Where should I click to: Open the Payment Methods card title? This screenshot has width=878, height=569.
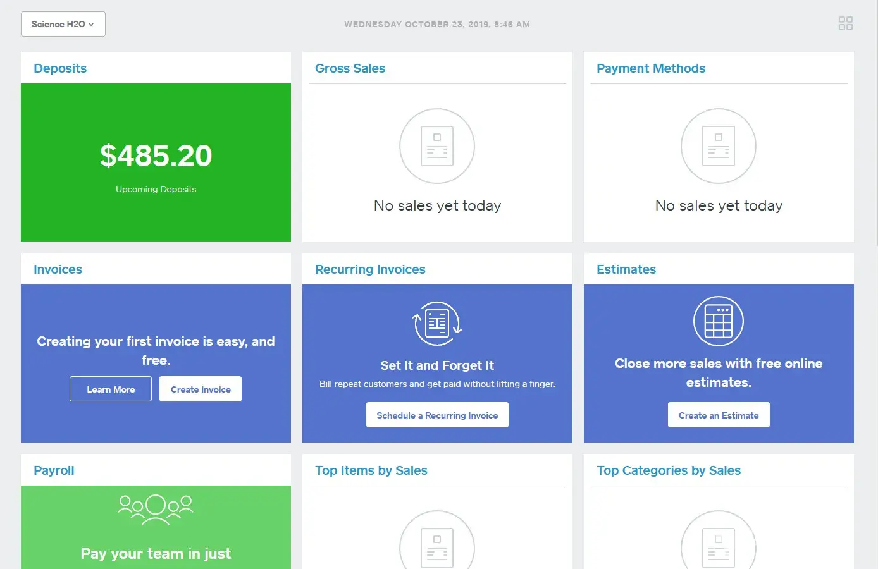pos(651,68)
